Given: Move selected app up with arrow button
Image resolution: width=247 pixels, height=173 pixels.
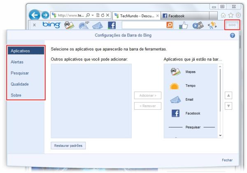Looking at the screenshot, I should click(228, 95).
